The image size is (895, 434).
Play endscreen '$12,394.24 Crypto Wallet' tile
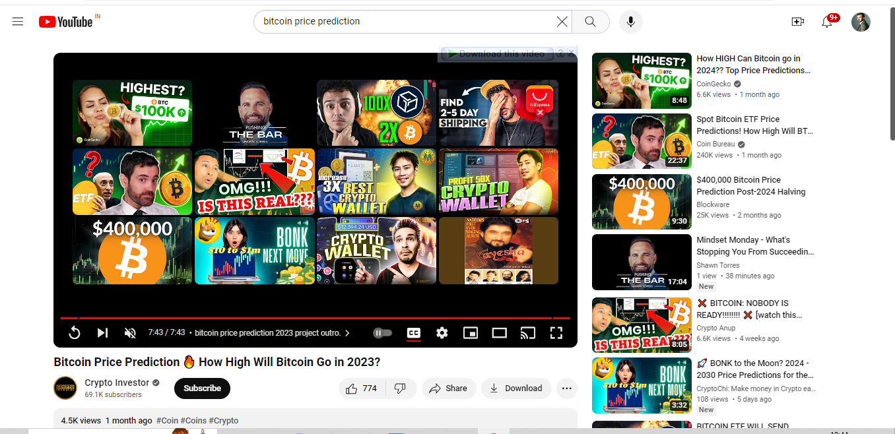[376, 251]
